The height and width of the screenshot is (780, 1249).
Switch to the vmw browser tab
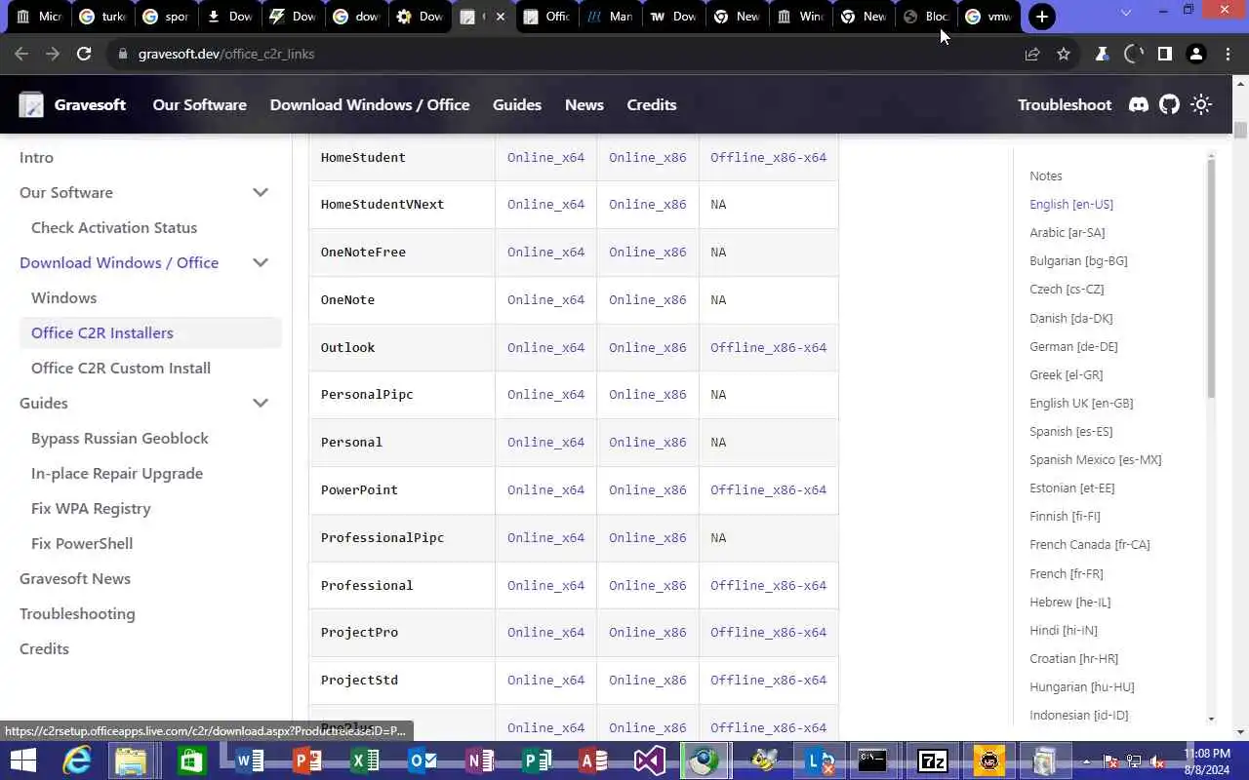tap(988, 17)
